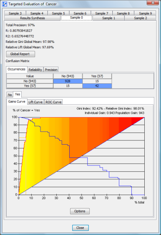Select the Sample 7 tab
The image size is (161, 235).
[102, 13]
